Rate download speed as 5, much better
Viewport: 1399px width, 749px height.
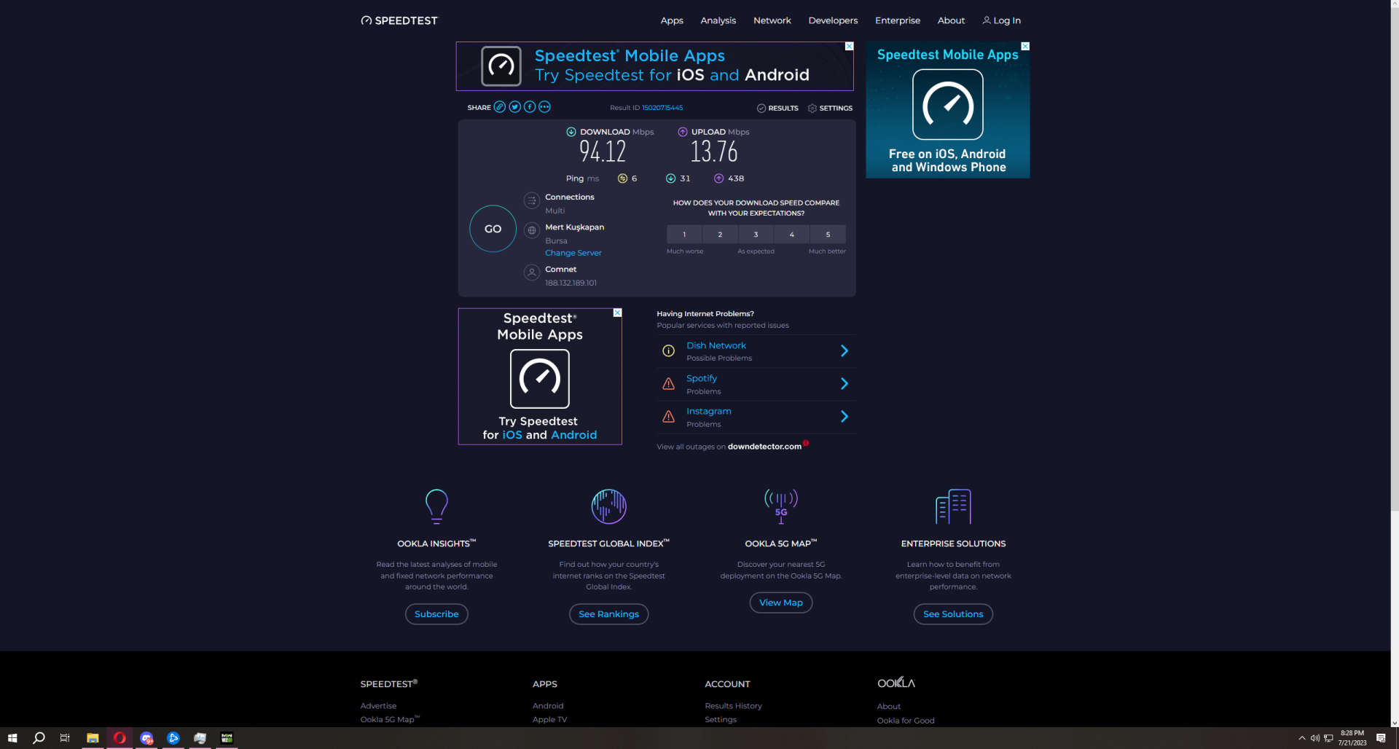(828, 234)
